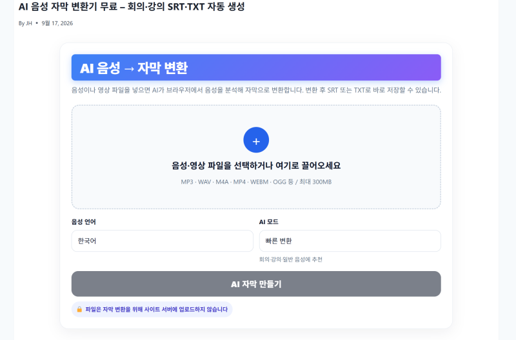
Task: Click the AI 모드 label
Action: pyautogui.click(x=268, y=222)
